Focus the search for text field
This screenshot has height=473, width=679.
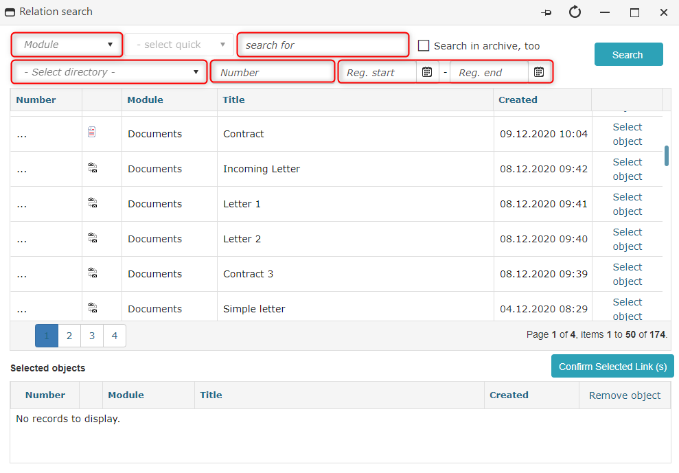[323, 45]
